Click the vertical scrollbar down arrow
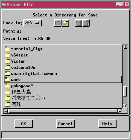131x140 pixels. pyautogui.click(x=125, y=106)
